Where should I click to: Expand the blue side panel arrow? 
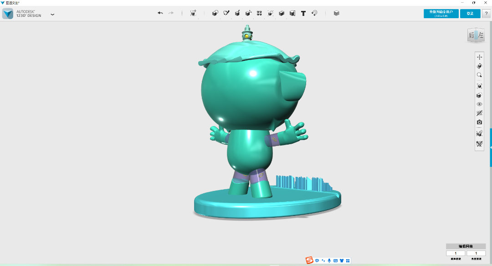coord(491,148)
